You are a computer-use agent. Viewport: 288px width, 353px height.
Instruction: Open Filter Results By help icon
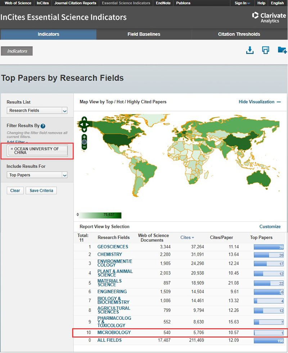pos(43,126)
